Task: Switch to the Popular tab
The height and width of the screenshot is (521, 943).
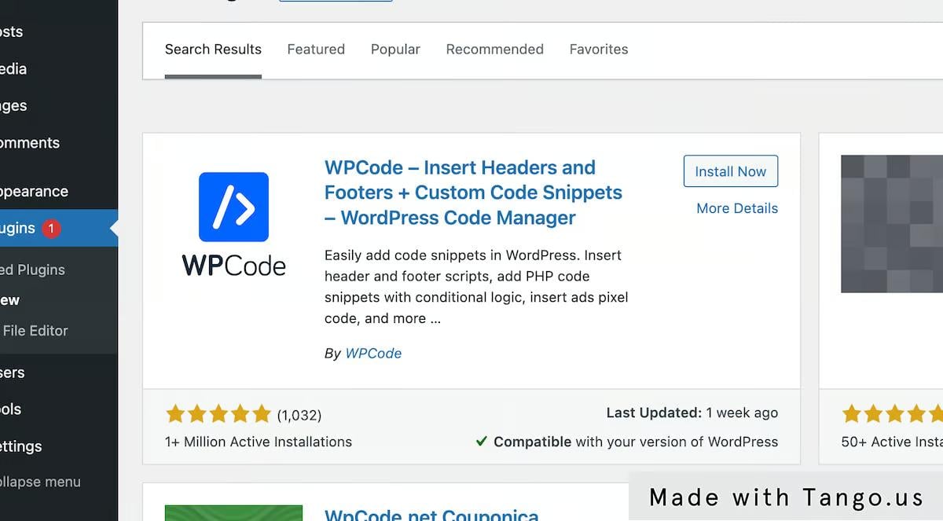Action: click(x=395, y=50)
